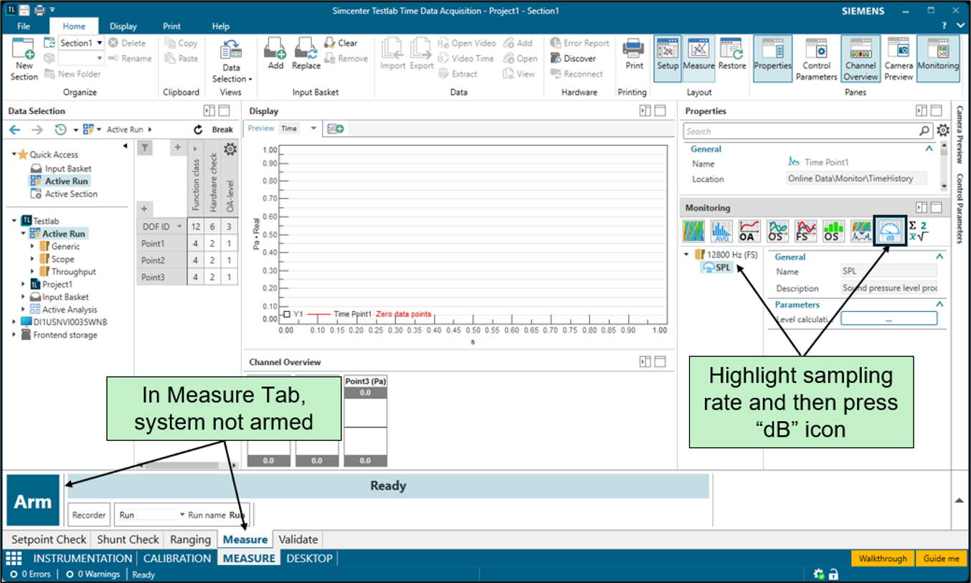Switch to the Ranging tab

coord(190,539)
